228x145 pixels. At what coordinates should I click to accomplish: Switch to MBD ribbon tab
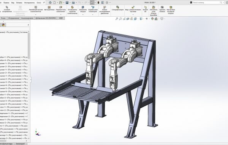(x=61, y=18)
